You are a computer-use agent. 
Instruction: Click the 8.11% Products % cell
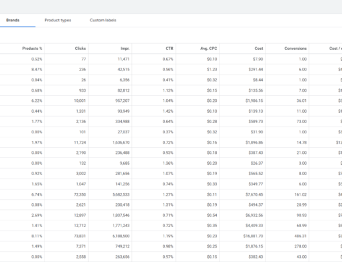(x=37, y=236)
